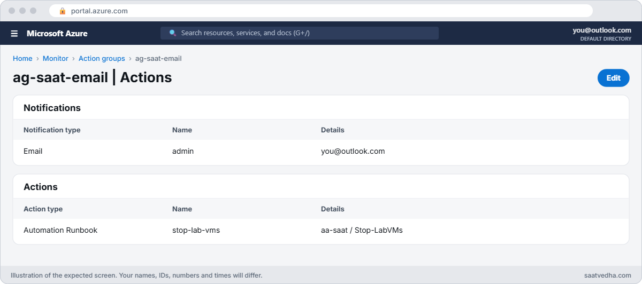Click the Actions section heading
Image resolution: width=642 pixels, height=284 pixels.
(41, 187)
